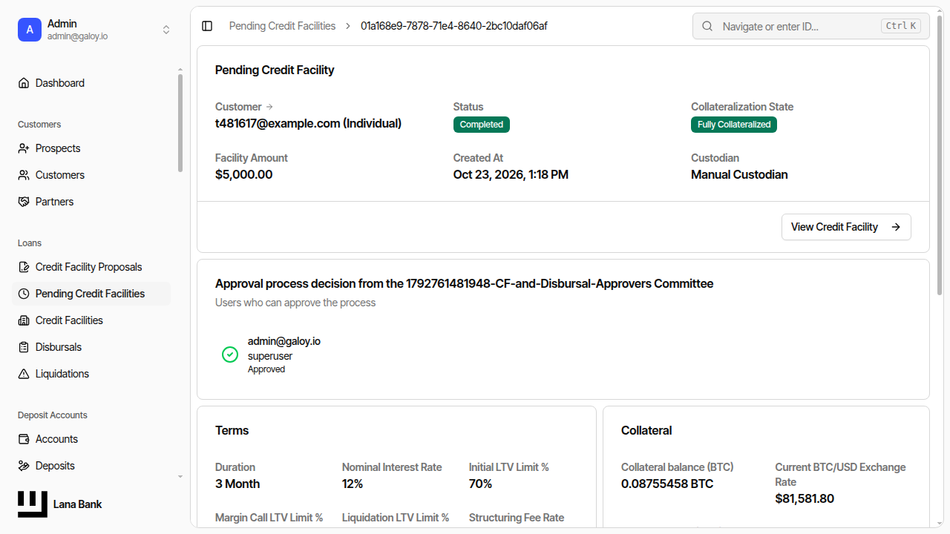Click the View Credit Facility button
This screenshot has height=534, width=950.
pyautogui.click(x=846, y=227)
